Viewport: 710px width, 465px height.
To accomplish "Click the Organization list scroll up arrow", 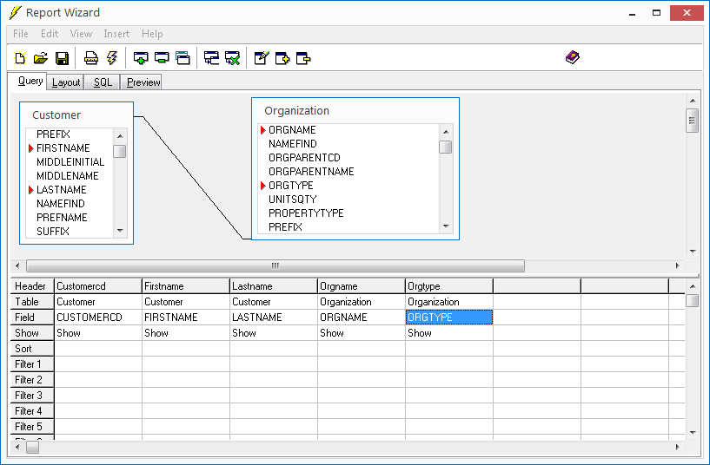I will (446, 132).
